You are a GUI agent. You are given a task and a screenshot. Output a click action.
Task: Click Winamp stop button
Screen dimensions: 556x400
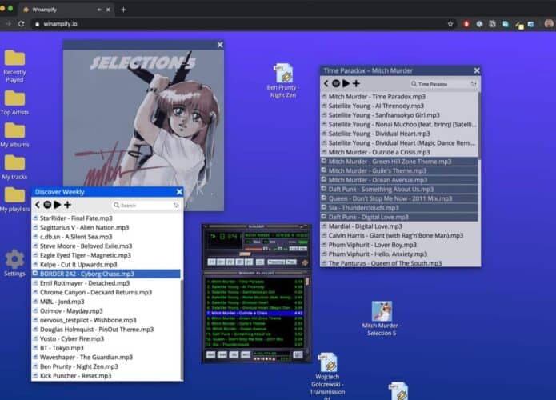[x=239, y=262]
